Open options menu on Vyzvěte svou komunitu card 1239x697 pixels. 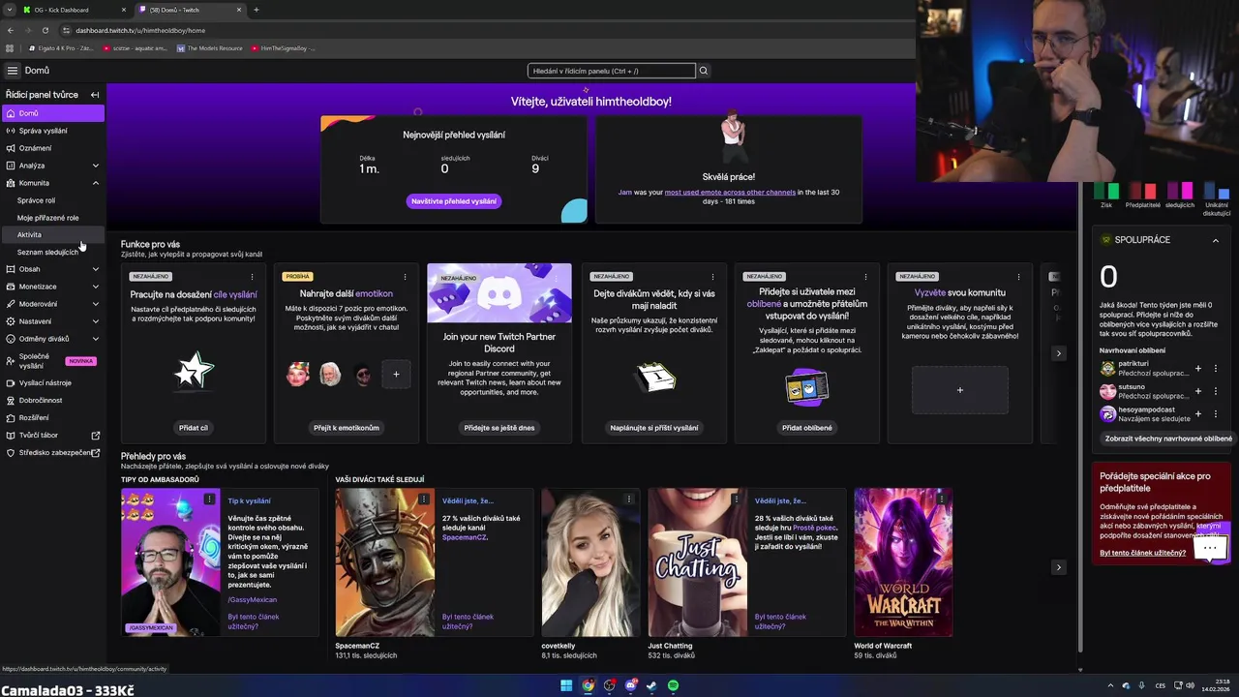tap(1019, 277)
